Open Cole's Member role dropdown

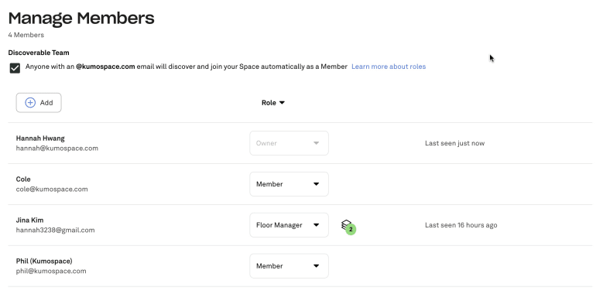(289, 184)
